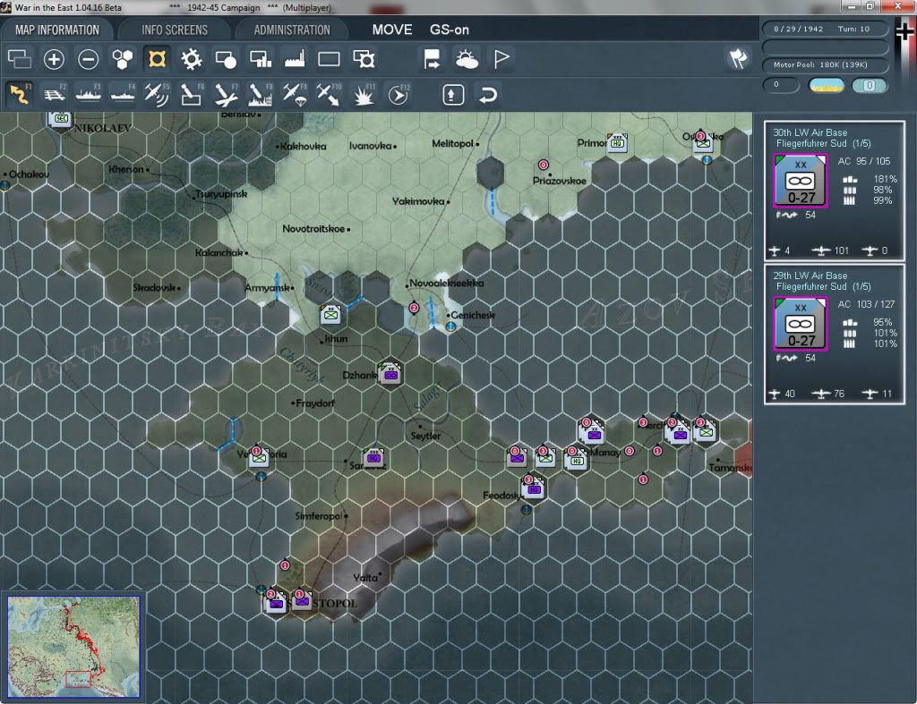Viewport: 917px width, 704px height.
Task: Open the ADMINISTRATION tab
Action: tap(292, 30)
